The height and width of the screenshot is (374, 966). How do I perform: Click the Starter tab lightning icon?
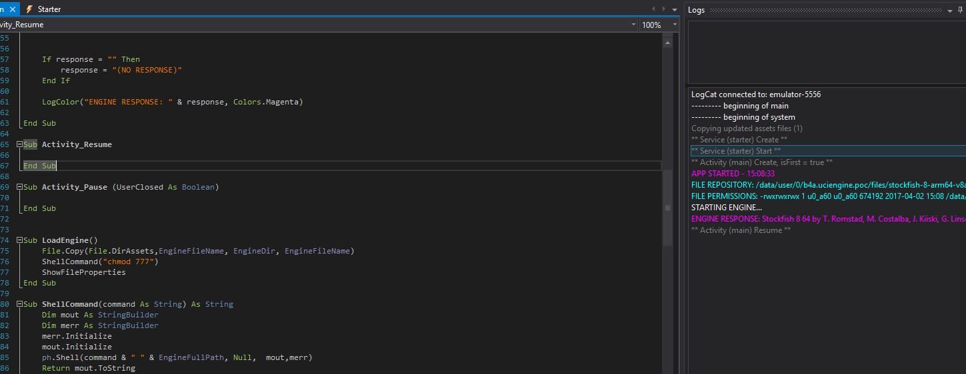click(x=29, y=9)
